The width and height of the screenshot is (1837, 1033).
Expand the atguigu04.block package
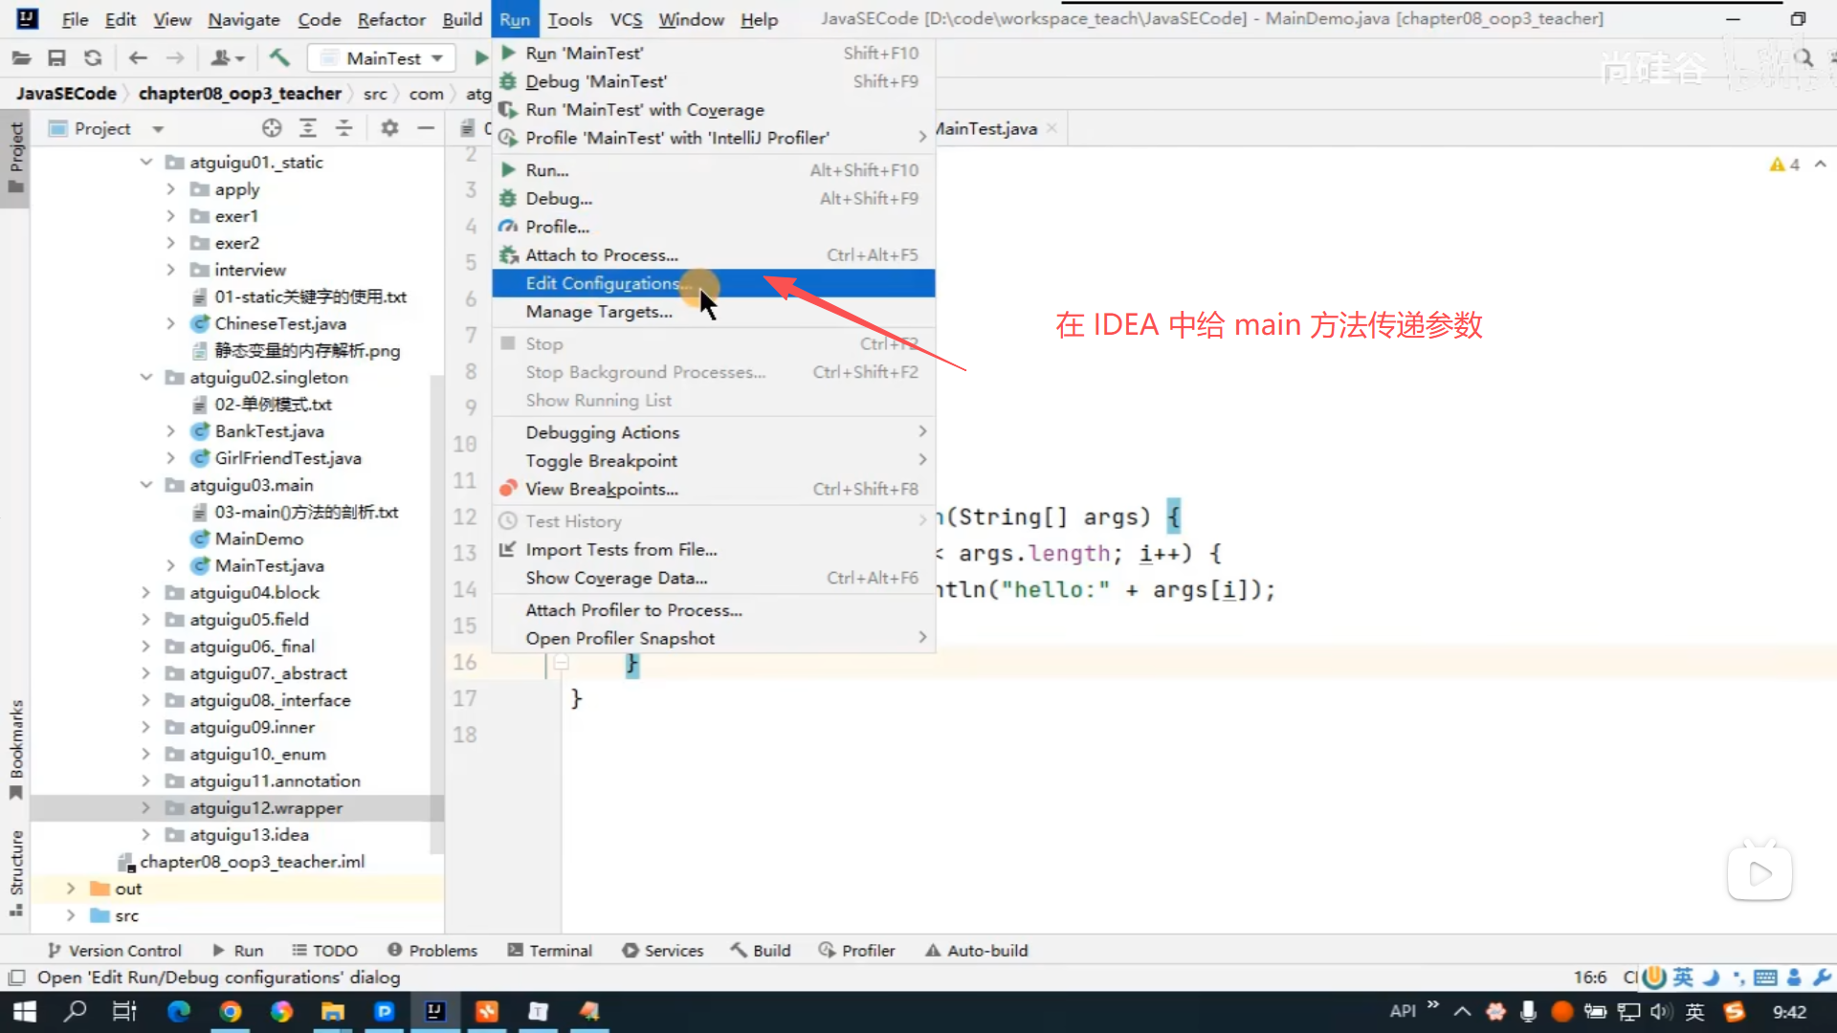coord(146,593)
